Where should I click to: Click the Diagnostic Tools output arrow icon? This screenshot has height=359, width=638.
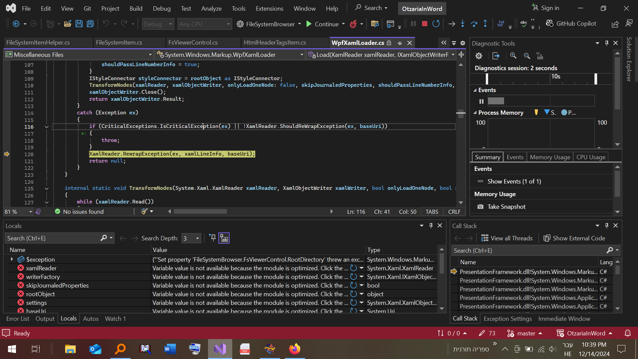point(496,56)
